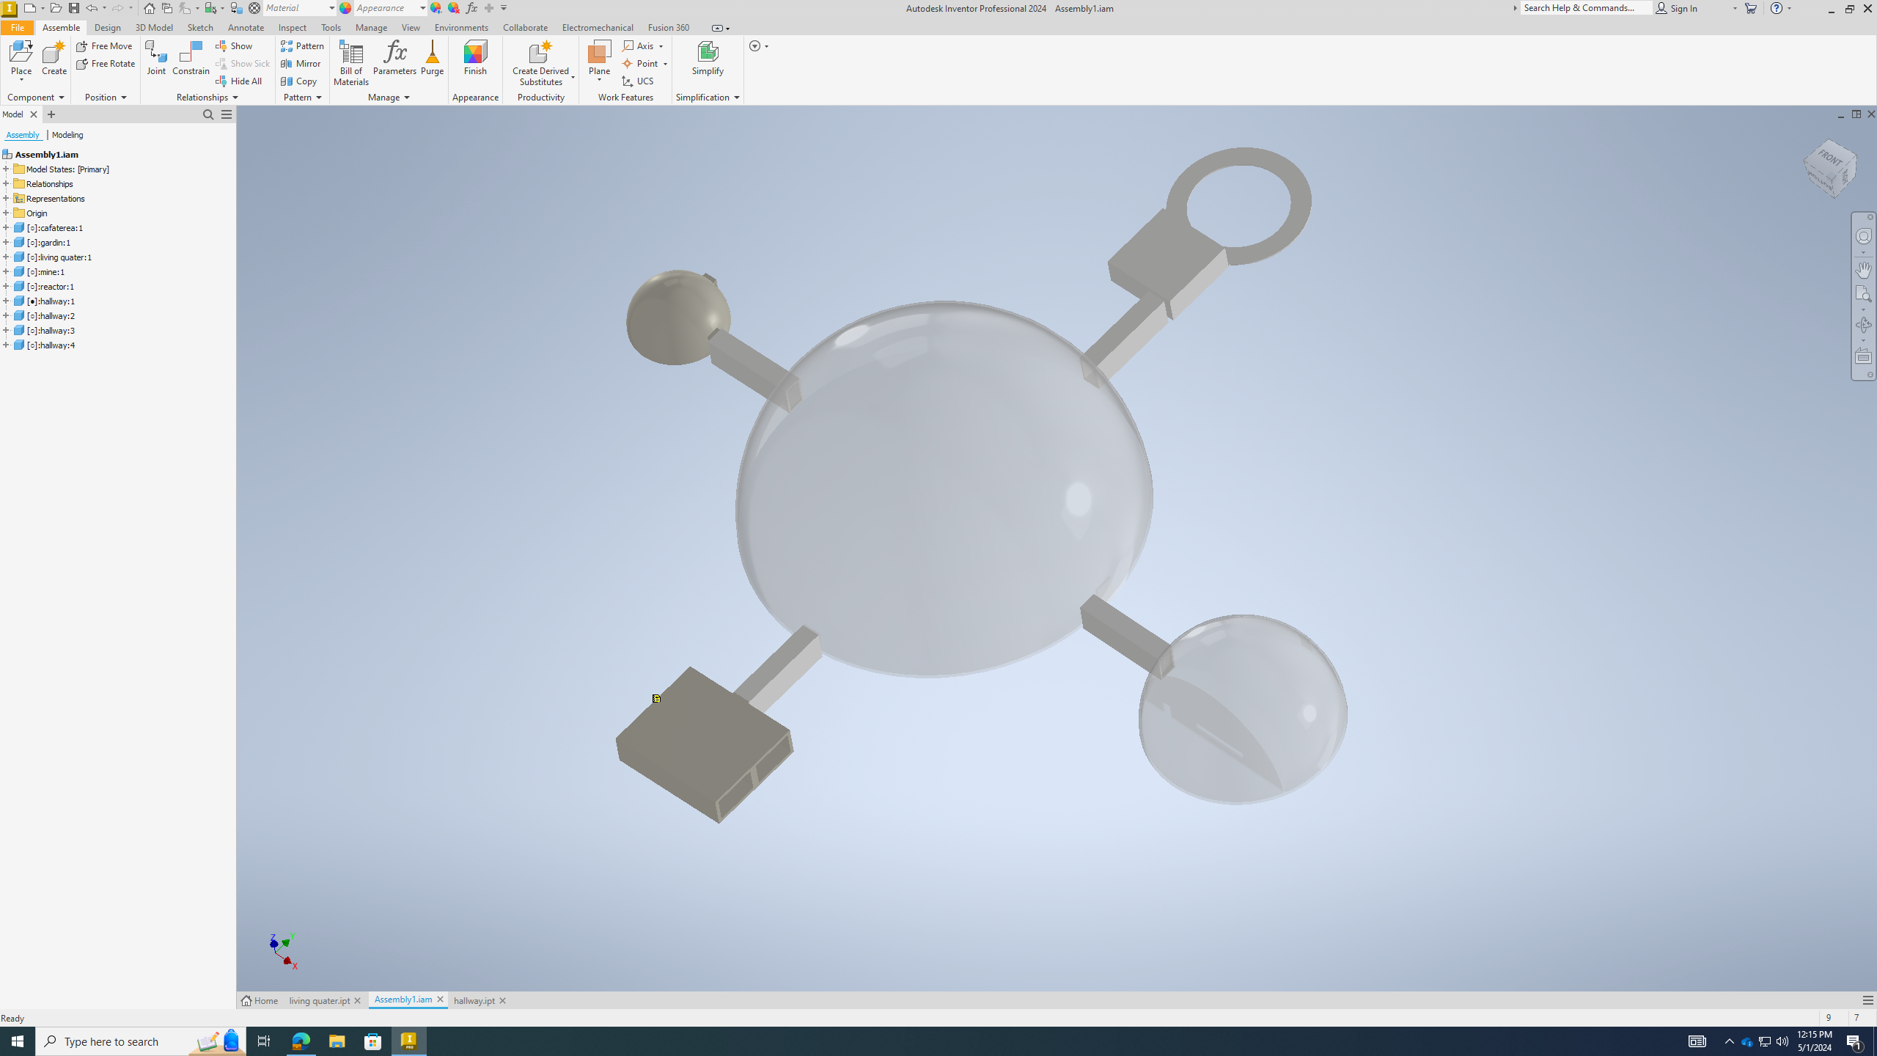Choose the Point work feature
The height and width of the screenshot is (1056, 1877).
coord(645,64)
